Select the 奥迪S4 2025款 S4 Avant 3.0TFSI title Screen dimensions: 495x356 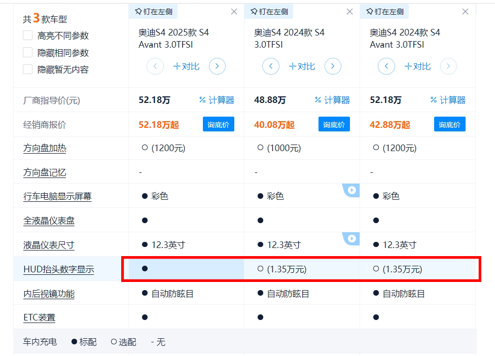173,39
